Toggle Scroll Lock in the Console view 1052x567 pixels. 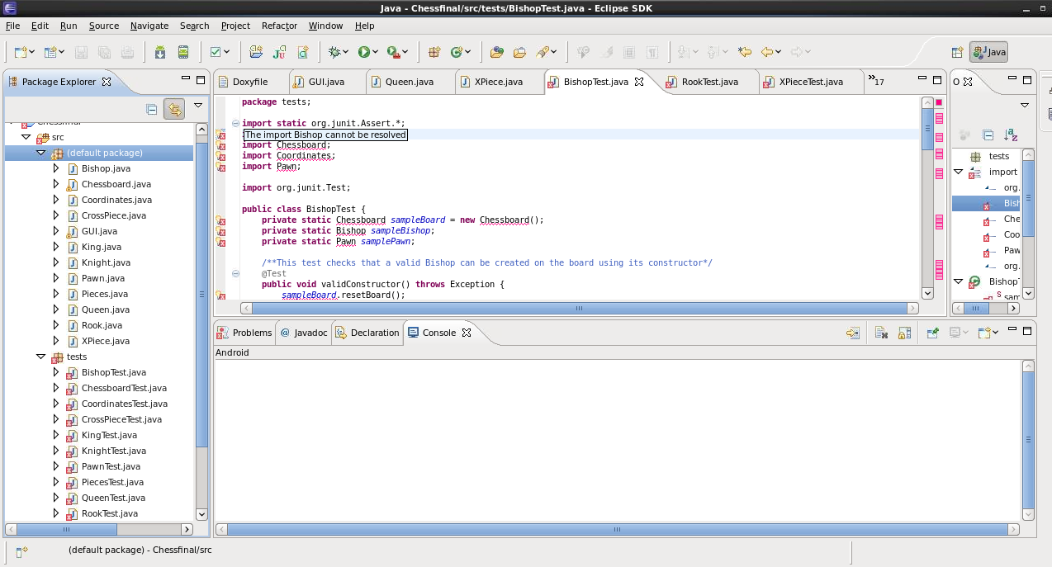pyautogui.click(x=904, y=332)
